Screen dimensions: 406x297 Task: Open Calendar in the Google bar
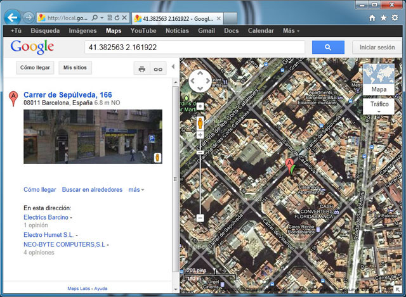(x=261, y=31)
